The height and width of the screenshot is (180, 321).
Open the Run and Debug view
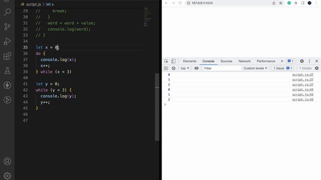(8, 41)
